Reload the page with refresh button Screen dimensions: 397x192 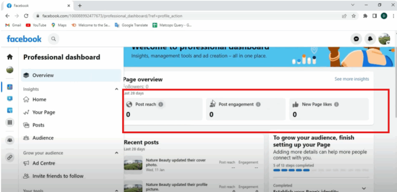pyautogui.click(x=26, y=16)
